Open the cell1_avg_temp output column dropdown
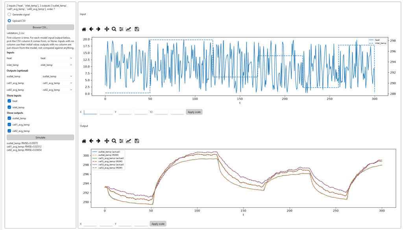403x230 pixels. pyautogui.click(x=57, y=83)
